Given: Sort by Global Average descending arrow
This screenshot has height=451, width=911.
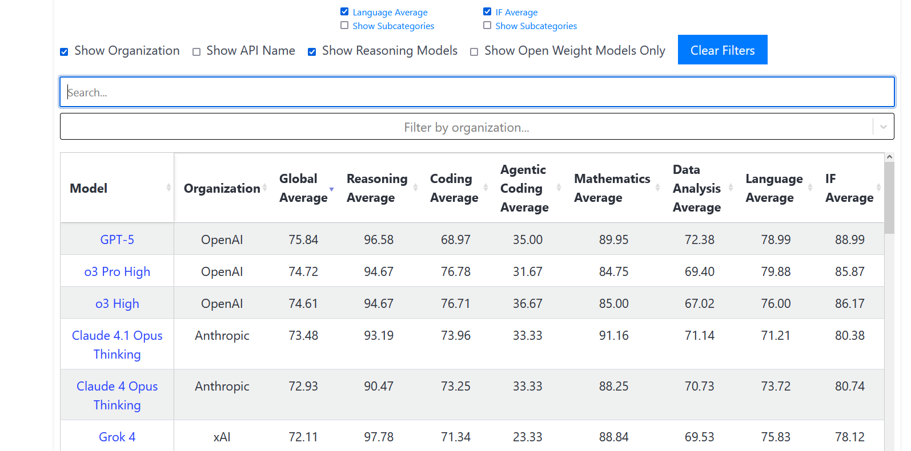Looking at the screenshot, I should [331, 189].
